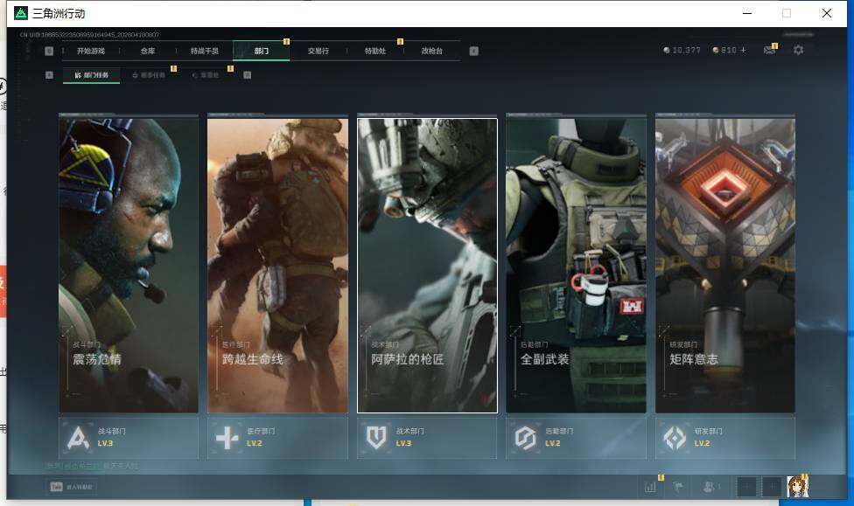Image resolution: width=854 pixels, height=506 pixels.
Task: Click the 医疗部门 cross emblem icon
Action: [x=227, y=438]
